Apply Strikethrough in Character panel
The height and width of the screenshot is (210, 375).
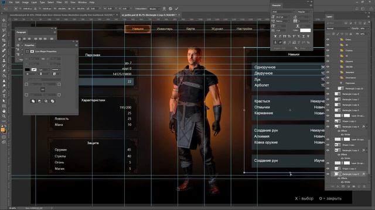(308, 36)
